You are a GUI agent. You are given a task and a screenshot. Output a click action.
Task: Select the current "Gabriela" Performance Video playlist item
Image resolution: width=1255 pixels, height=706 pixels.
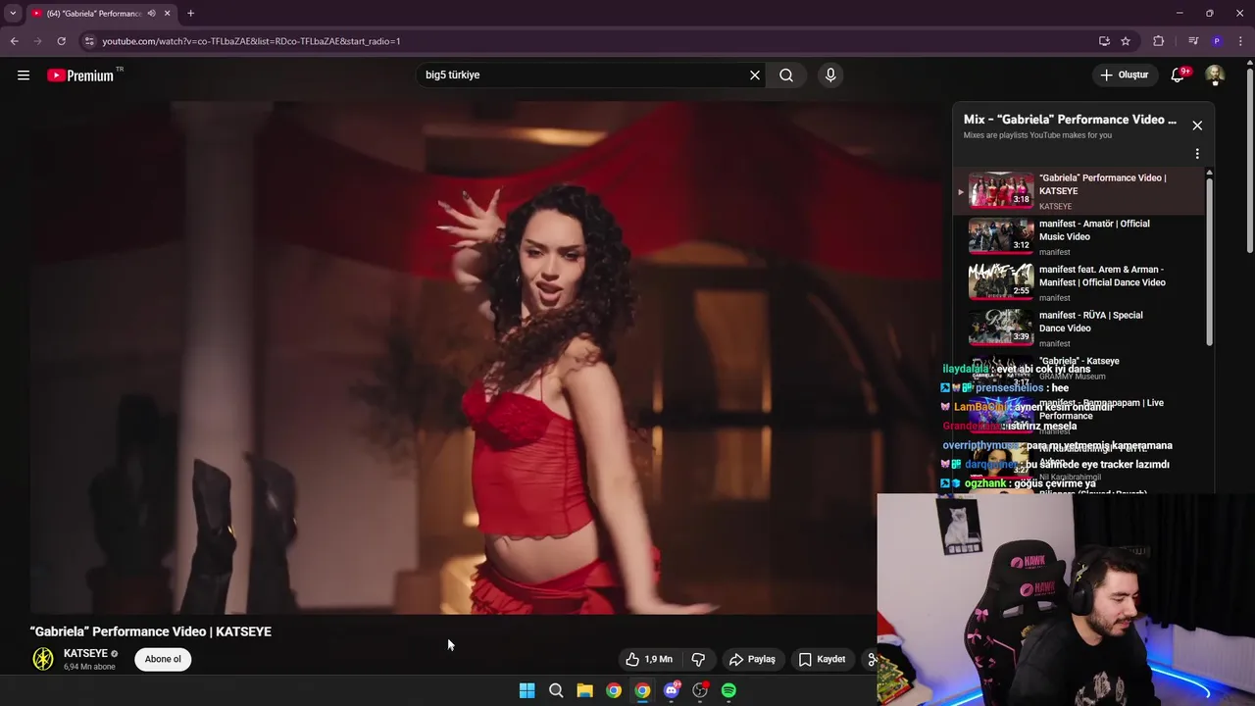(x=1079, y=191)
